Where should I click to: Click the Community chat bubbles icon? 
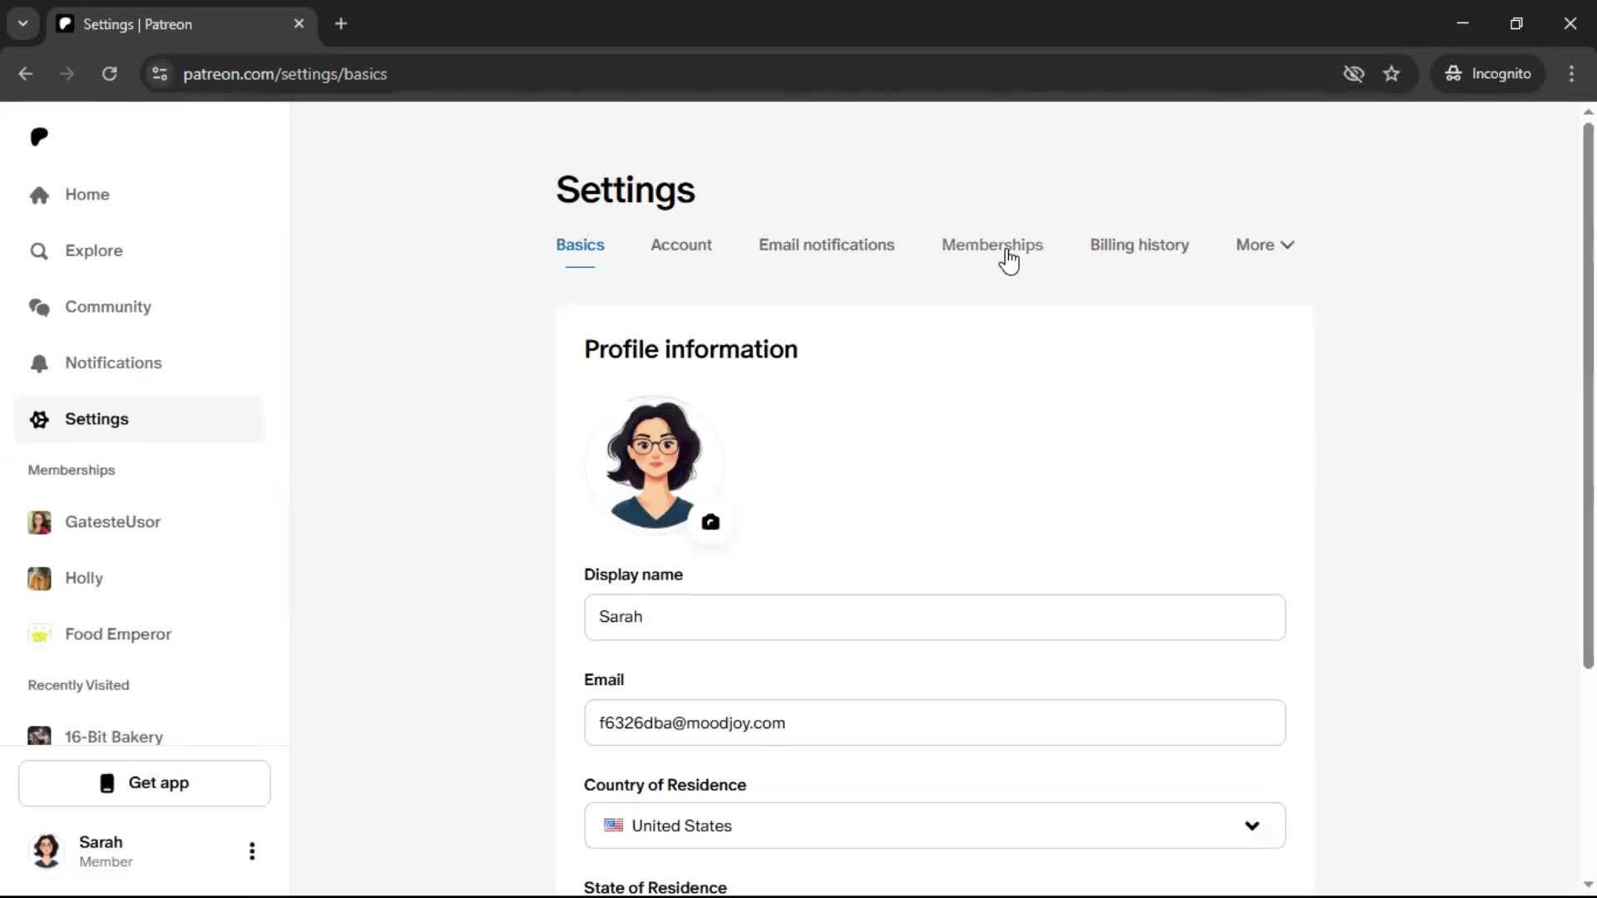[39, 307]
